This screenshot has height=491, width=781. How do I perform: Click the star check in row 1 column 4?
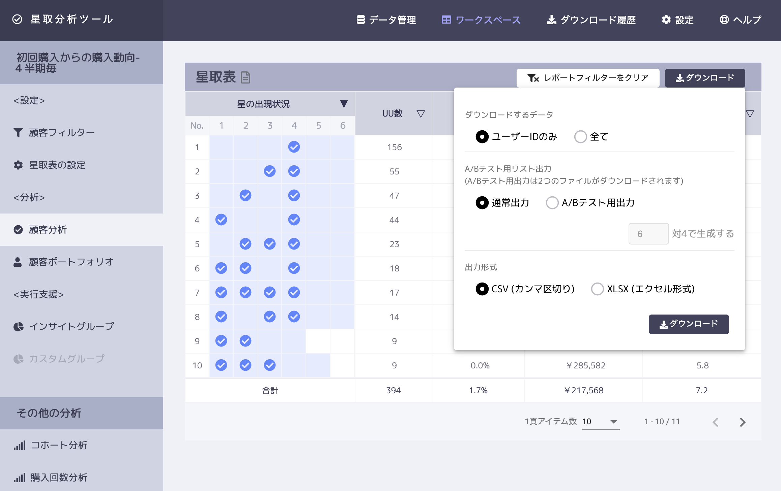tap(294, 147)
